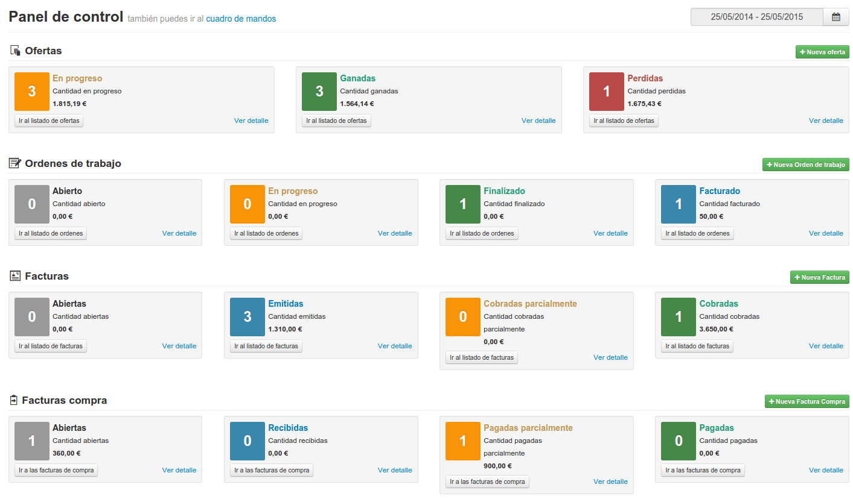Click the gray Ordenes Abierto count tile
The image size is (853, 502).
click(x=32, y=204)
